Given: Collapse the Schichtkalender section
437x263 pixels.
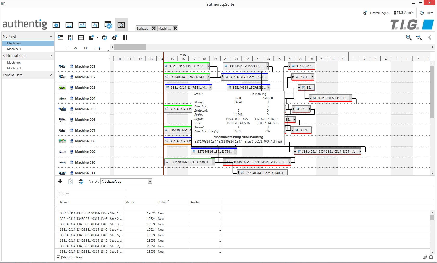Looking at the screenshot, I should pos(51,56).
